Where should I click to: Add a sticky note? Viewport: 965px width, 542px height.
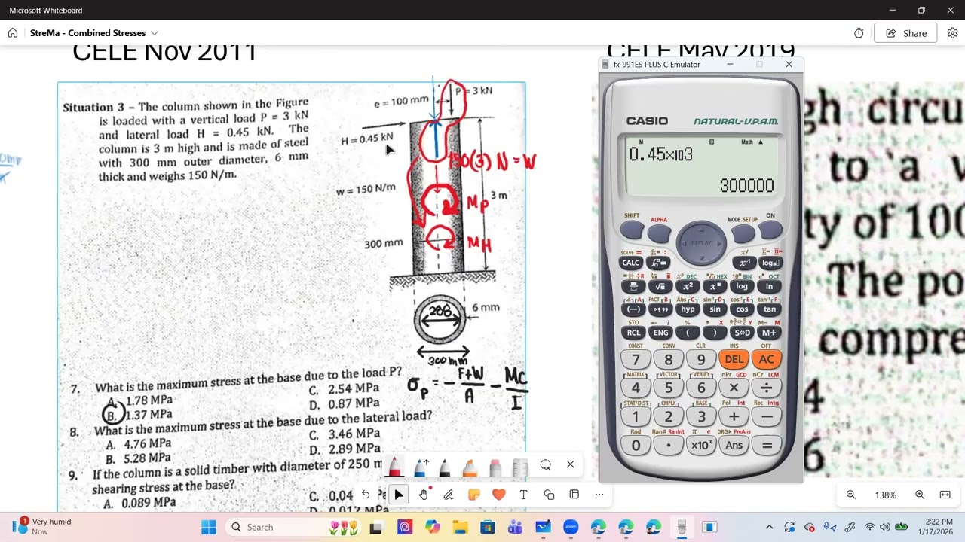(x=473, y=495)
